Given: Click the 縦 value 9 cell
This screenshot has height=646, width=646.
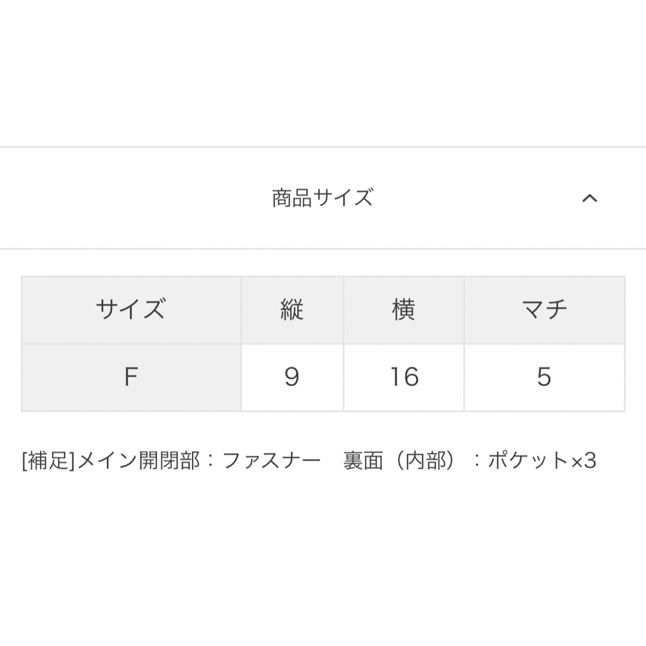Looking at the screenshot, I should [292, 377].
